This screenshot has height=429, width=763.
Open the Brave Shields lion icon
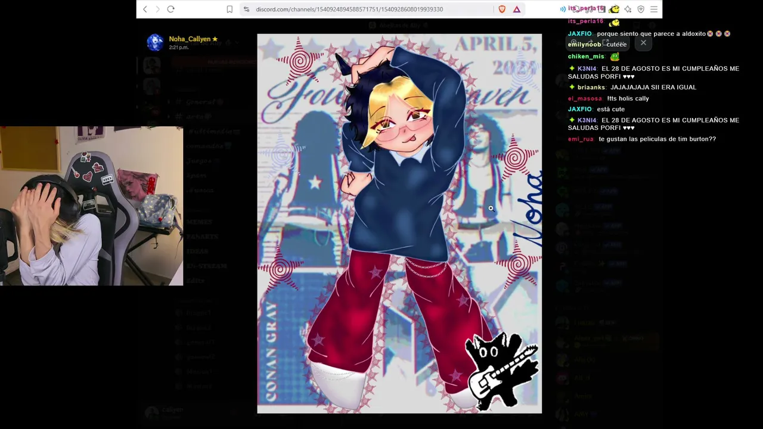[x=502, y=9]
